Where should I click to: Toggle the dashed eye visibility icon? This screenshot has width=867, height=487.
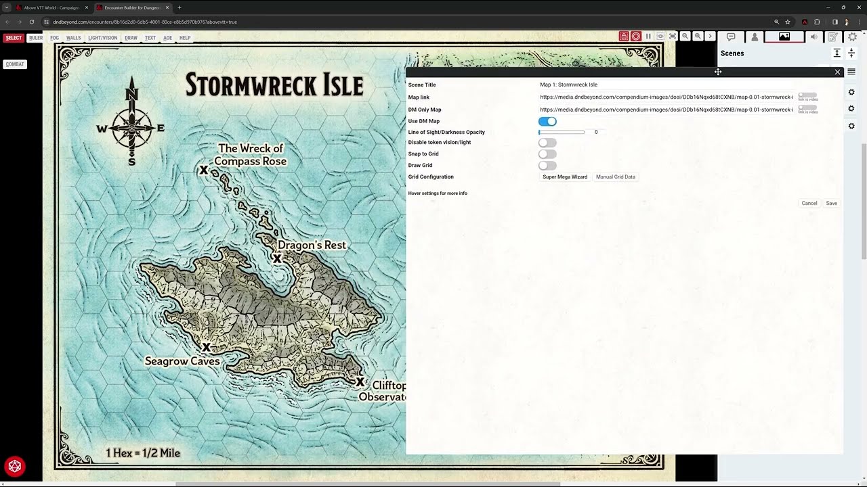(660, 37)
